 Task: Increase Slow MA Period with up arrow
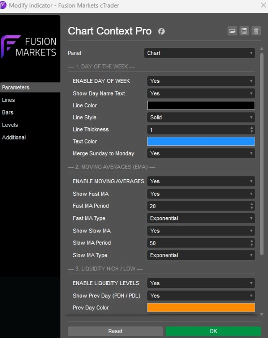pyautogui.click(x=251, y=241)
